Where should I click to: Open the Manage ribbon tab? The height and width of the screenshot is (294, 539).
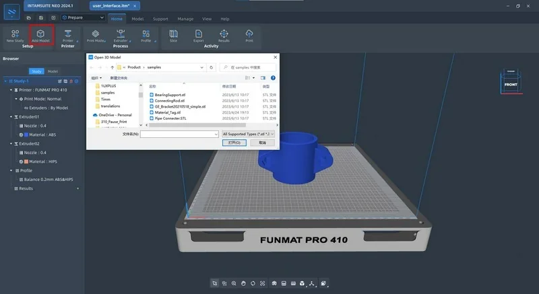(x=185, y=19)
